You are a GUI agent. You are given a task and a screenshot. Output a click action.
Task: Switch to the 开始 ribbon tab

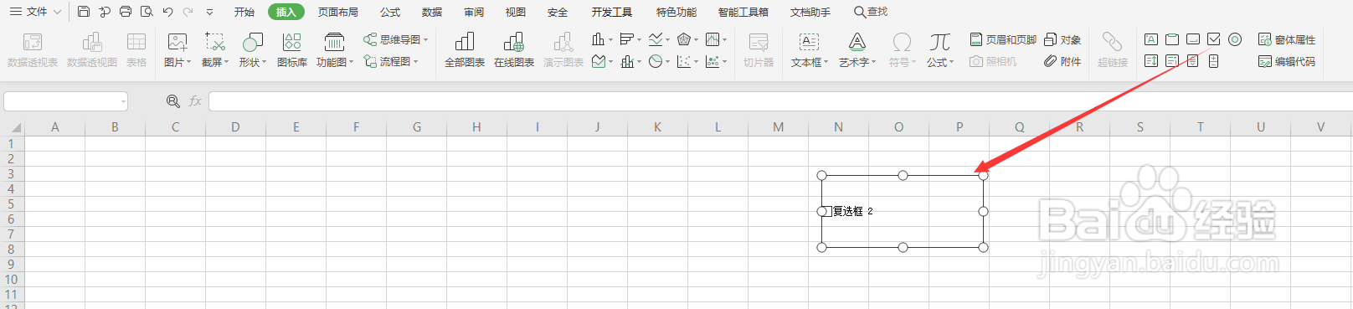pyautogui.click(x=244, y=12)
